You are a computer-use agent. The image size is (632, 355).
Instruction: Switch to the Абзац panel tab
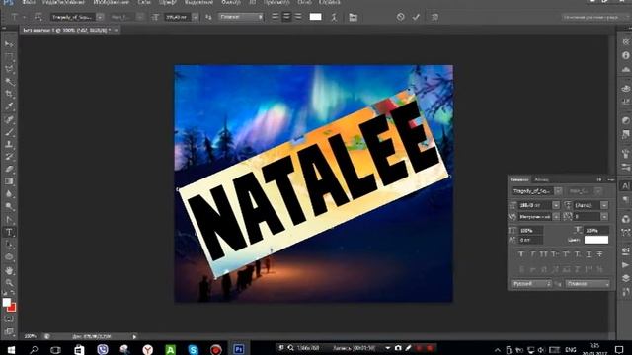(x=541, y=179)
